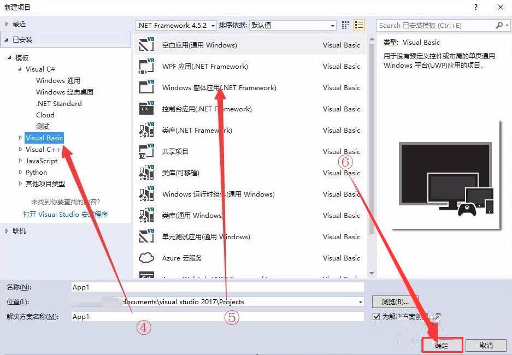The image size is (512, 355).
Task: Choose the 控制台应用 console template icon
Action: coord(146,109)
